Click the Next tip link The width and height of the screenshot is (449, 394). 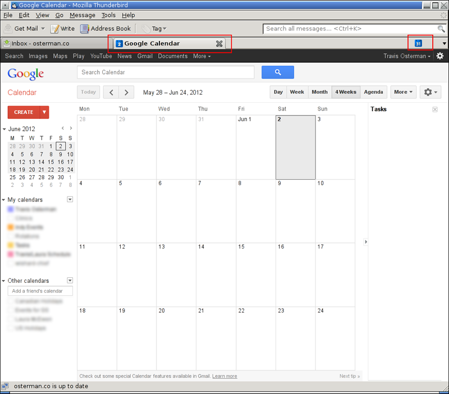coord(350,376)
